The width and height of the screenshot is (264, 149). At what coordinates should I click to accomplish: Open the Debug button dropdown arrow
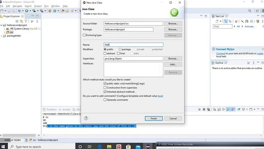click(23, 11)
